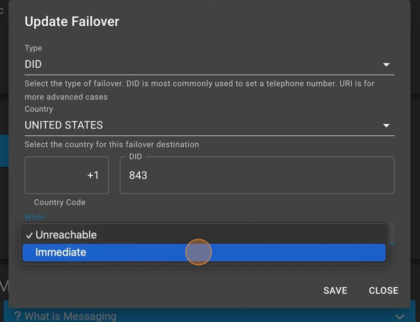Click the question mark help icon
Image resolution: width=420 pixels, height=322 pixels.
click(x=17, y=316)
